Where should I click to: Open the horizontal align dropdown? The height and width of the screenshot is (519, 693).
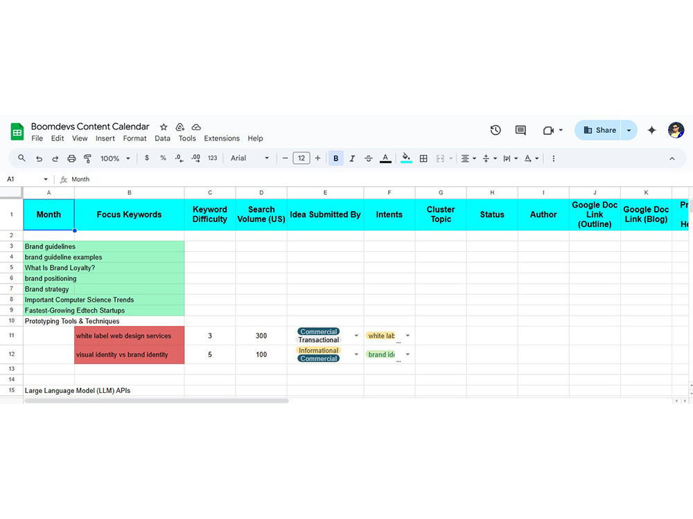468,158
